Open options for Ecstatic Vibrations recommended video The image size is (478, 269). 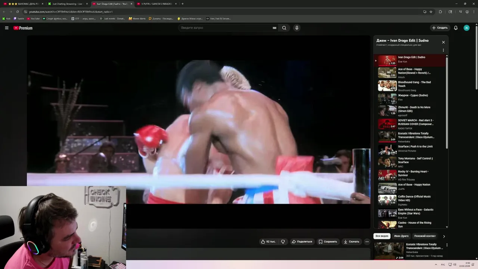[447, 245]
